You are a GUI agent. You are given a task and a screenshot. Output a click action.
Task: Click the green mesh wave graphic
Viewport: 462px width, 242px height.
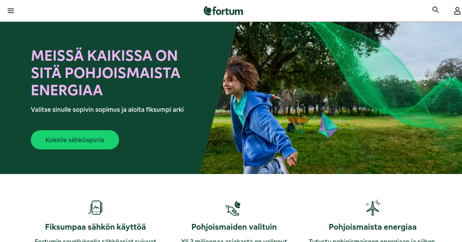[385, 73]
